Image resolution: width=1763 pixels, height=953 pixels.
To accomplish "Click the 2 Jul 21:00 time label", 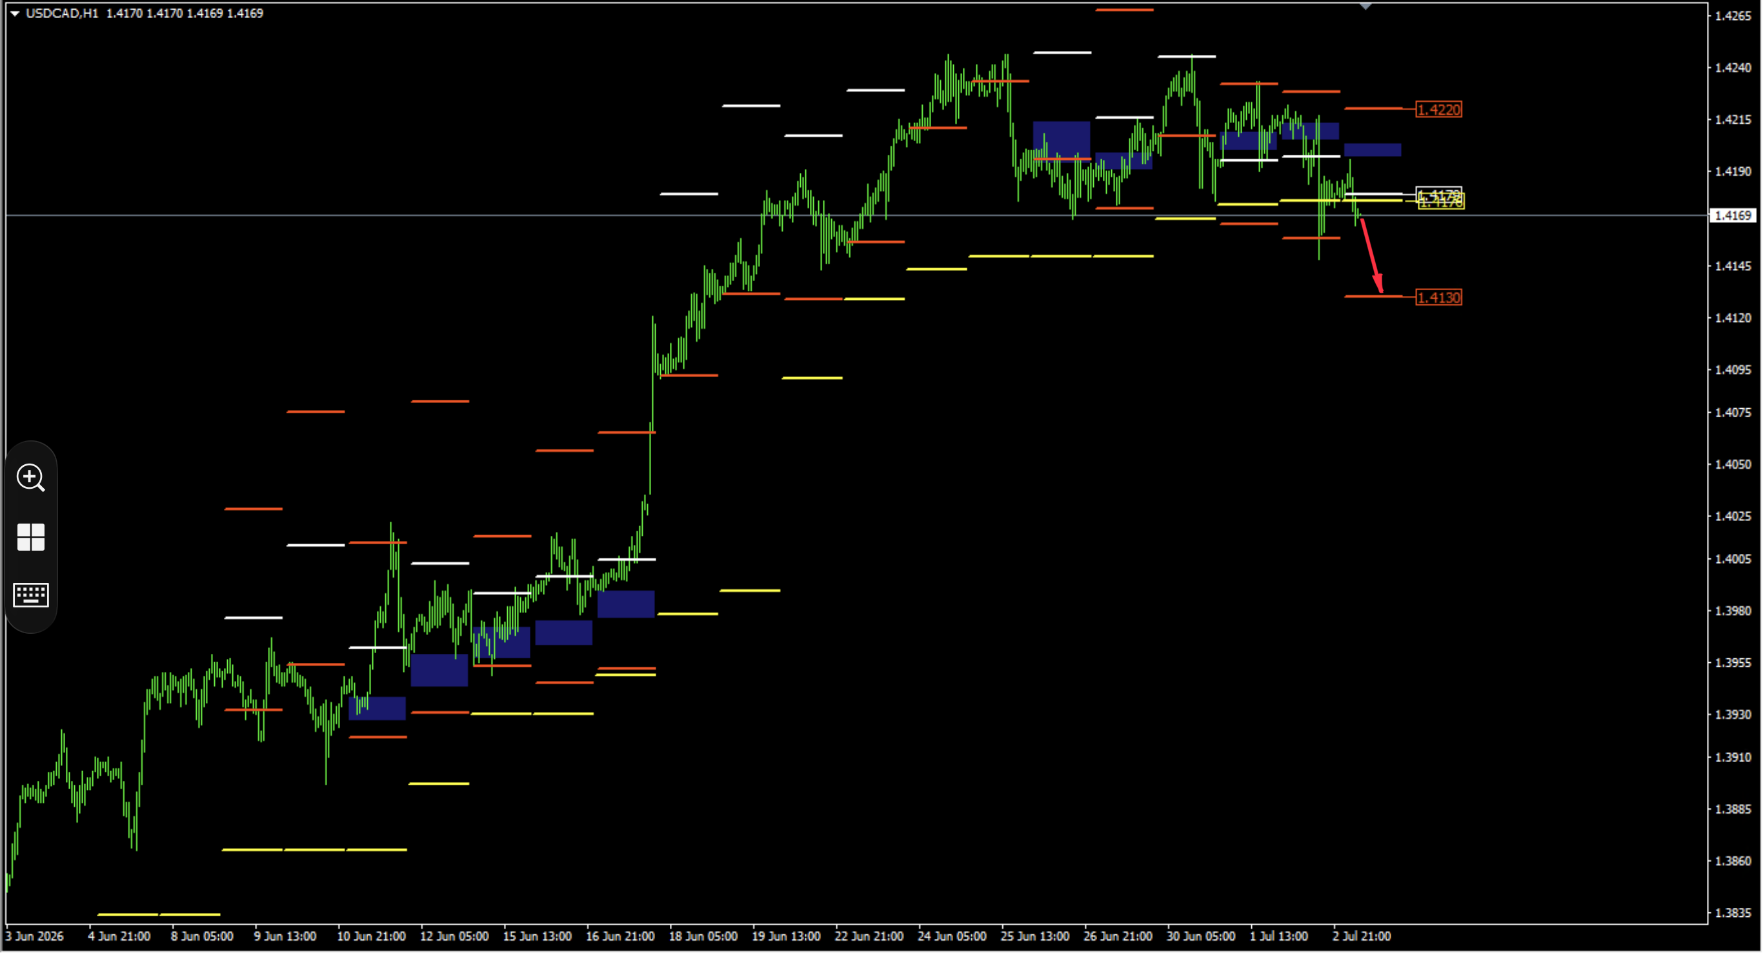I will tap(1362, 937).
